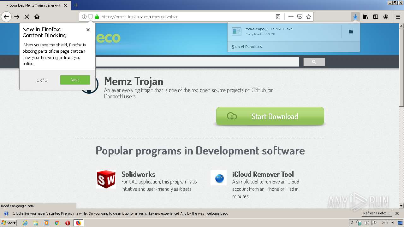Open Windows Explorer from taskbar
Image resolution: width=404 pixels, height=227 pixels.
pos(36,223)
